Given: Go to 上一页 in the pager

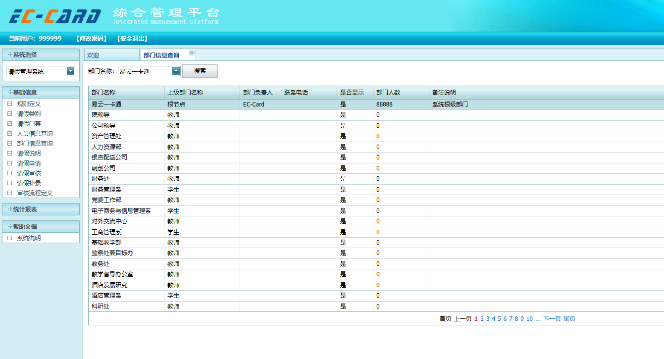Looking at the screenshot, I should pos(463,319).
